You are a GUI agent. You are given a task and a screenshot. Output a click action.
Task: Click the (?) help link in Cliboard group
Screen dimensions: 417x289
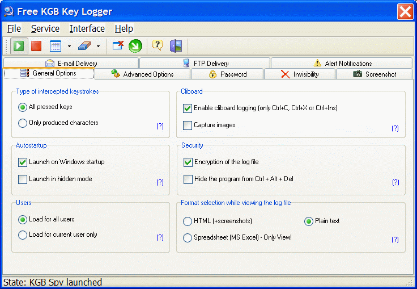(x=395, y=128)
